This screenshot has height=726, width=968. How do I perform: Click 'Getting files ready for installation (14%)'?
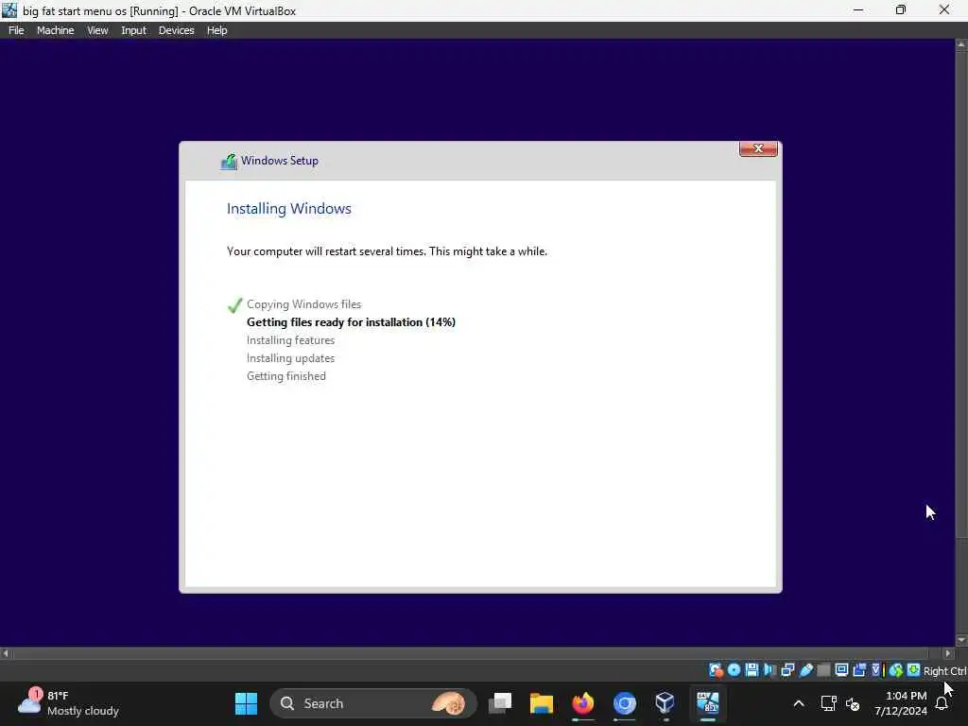coord(351,322)
